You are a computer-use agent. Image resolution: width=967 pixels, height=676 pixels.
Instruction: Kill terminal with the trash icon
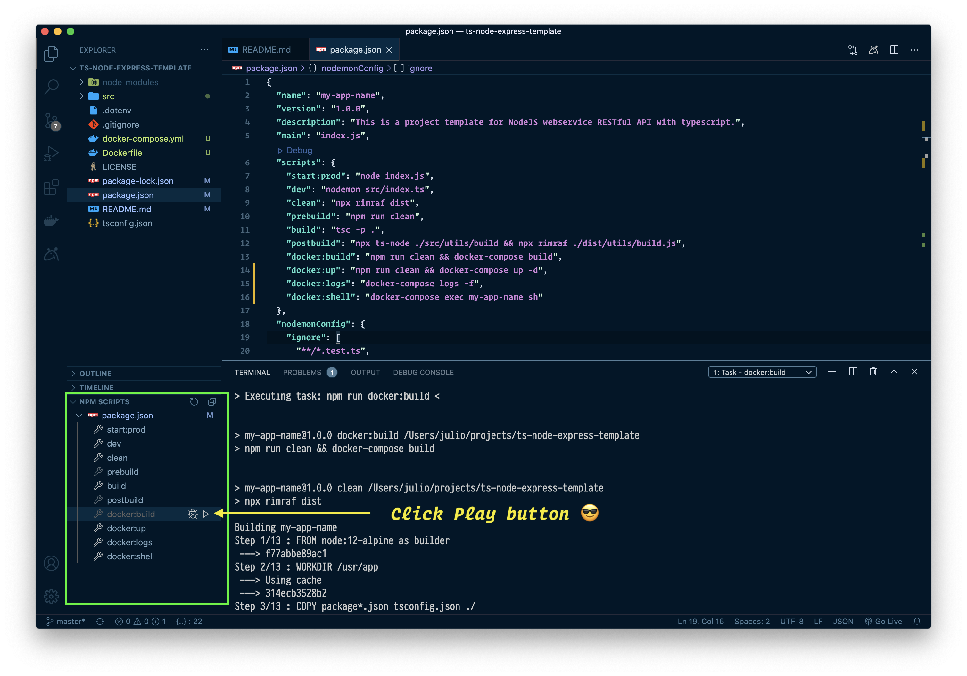coord(873,372)
